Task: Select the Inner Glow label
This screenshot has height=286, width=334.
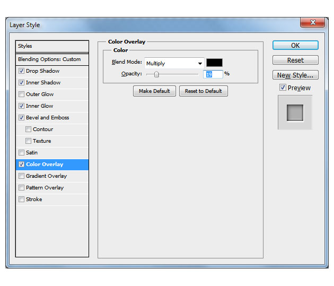Action: (x=39, y=106)
